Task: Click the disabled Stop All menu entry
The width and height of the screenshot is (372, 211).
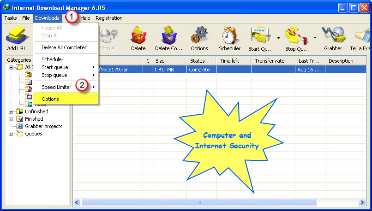Action: coord(66,35)
